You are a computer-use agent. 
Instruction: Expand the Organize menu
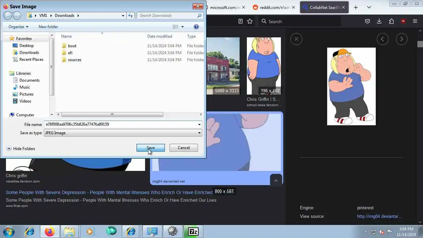pyautogui.click(x=19, y=27)
